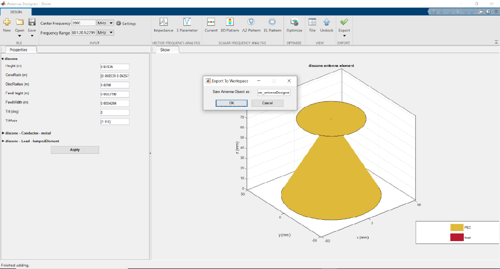Tile the figure windows
This screenshot has width=500, height=269.
click(312, 23)
